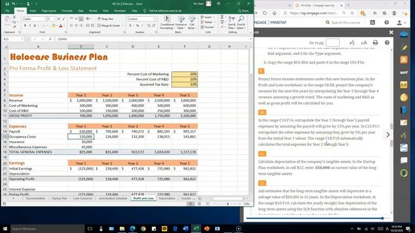Screen dimensions: 415x233
Task: Switch to Page Break Preview in status bar
Action: (208, 204)
